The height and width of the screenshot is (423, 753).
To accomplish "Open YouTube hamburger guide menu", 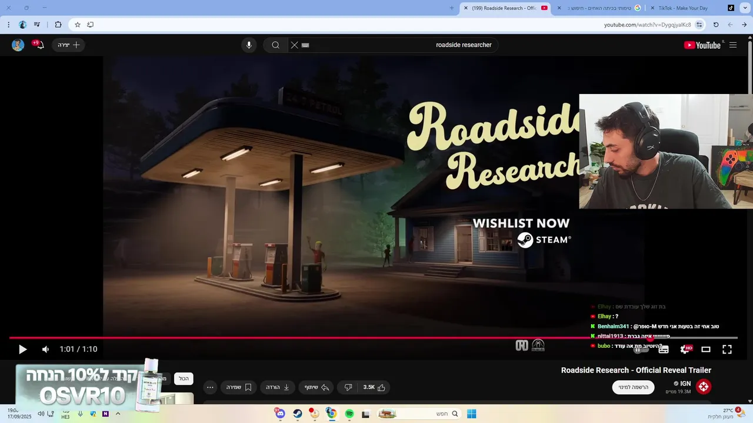I will coord(733,45).
